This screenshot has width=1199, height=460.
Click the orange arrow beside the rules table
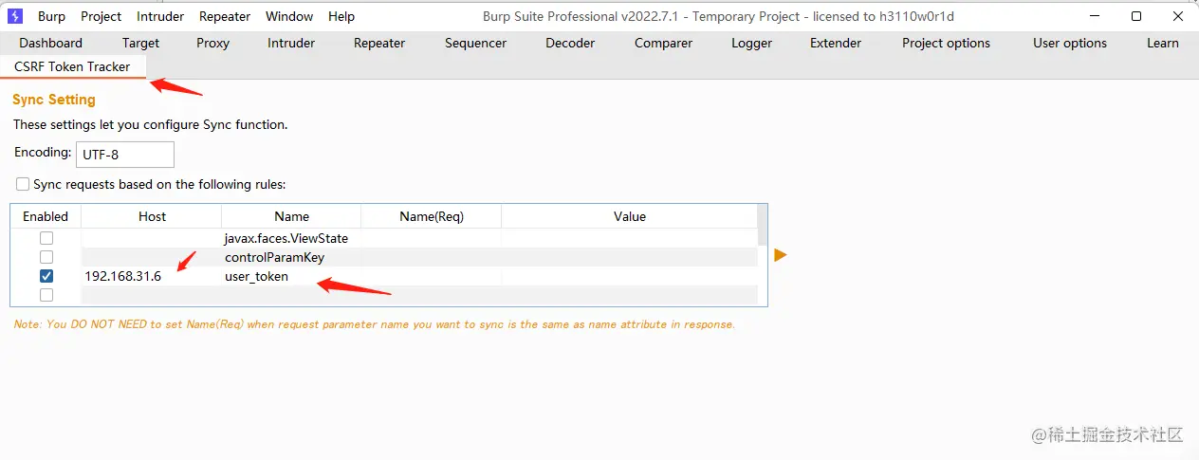coord(781,255)
